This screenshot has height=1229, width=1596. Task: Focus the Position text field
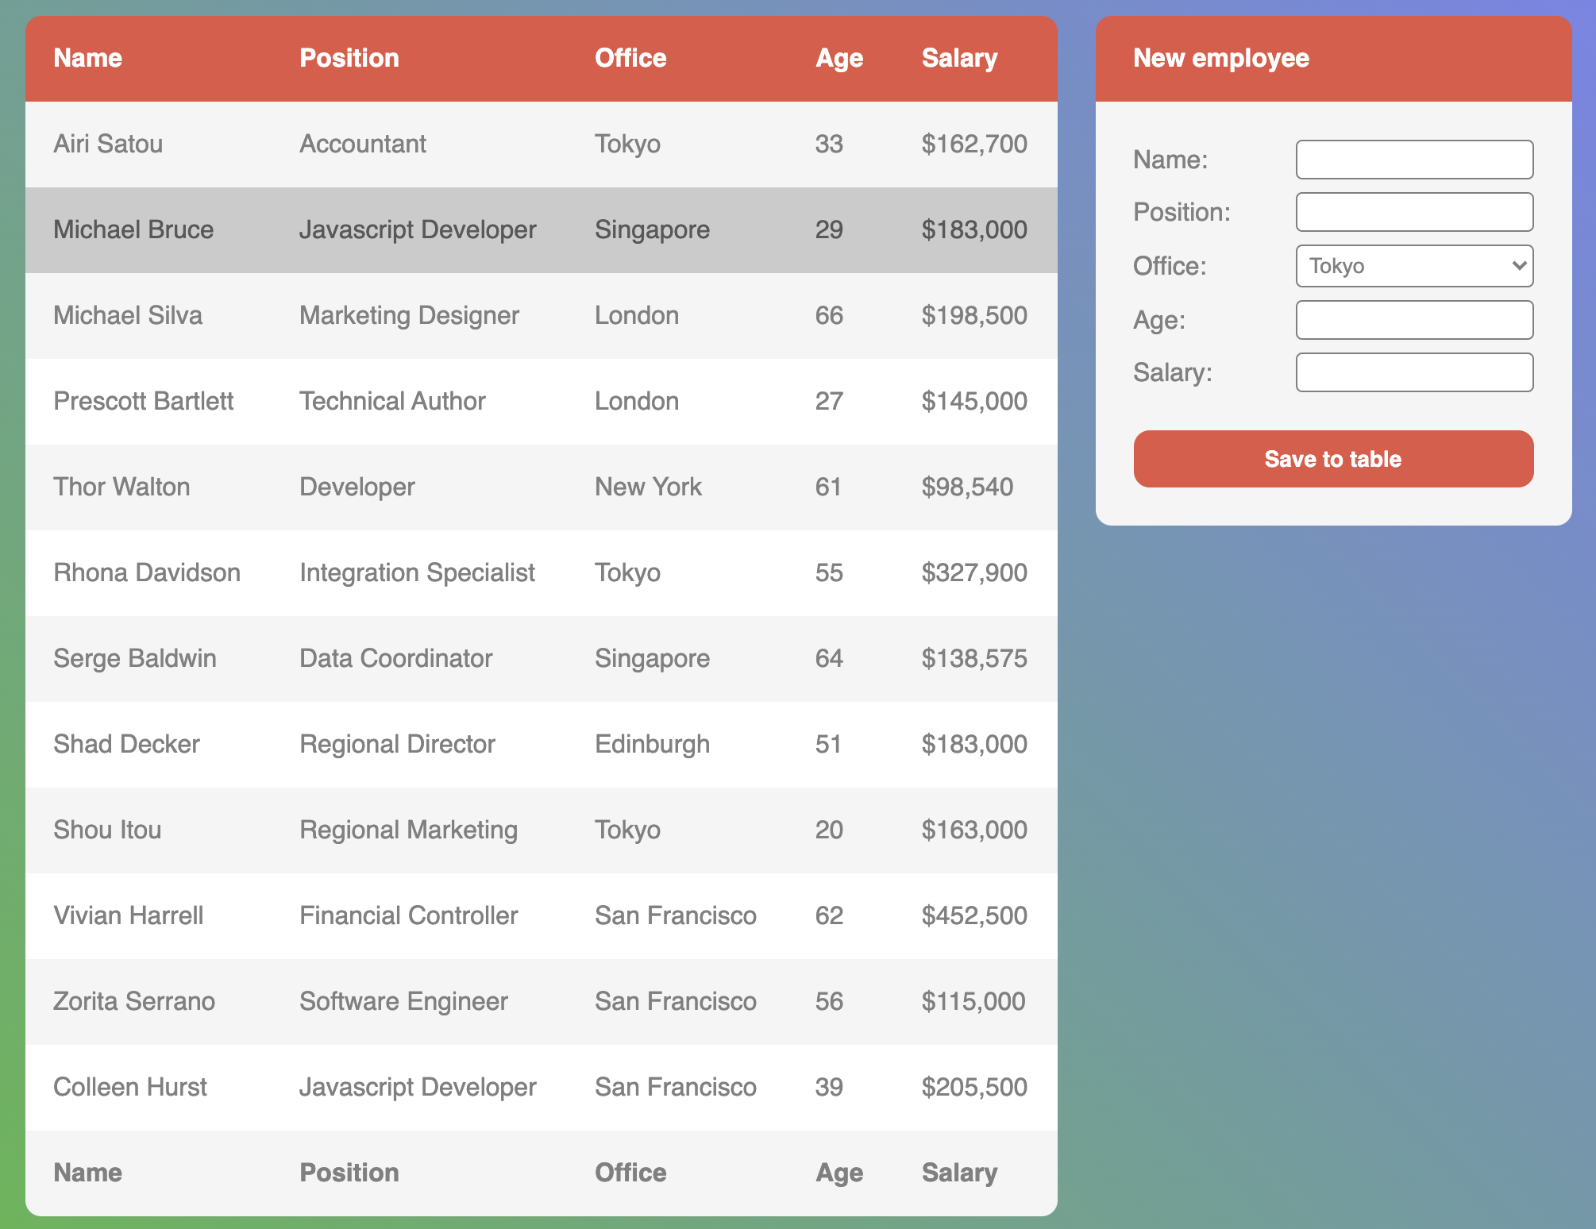(1413, 212)
